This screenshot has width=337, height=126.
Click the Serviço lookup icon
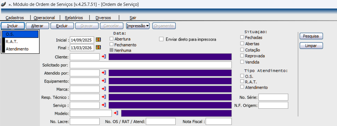coord(104,105)
